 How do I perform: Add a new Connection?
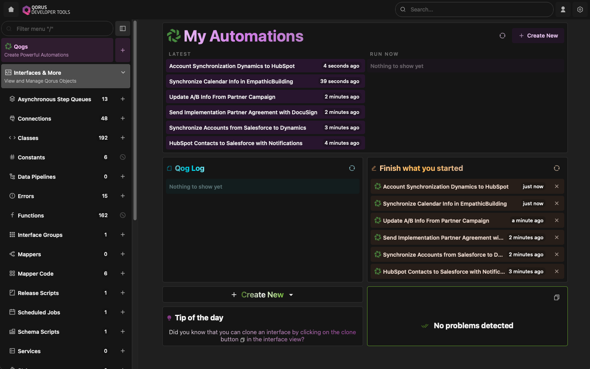click(123, 118)
